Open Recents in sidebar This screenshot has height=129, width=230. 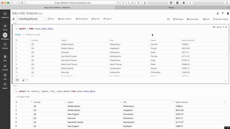tap(5, 46)
